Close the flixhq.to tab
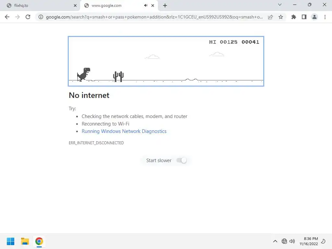 [75, 6]
